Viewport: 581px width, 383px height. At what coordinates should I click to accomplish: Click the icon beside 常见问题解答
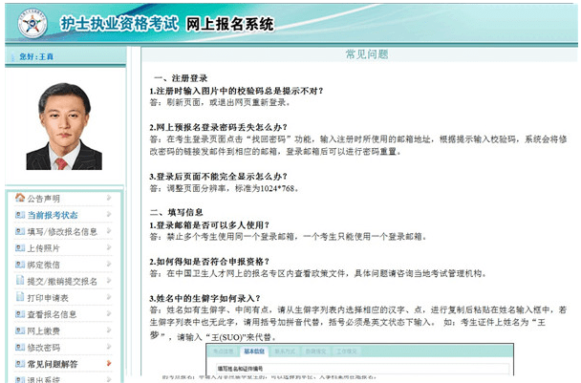(x=20, y=364)
